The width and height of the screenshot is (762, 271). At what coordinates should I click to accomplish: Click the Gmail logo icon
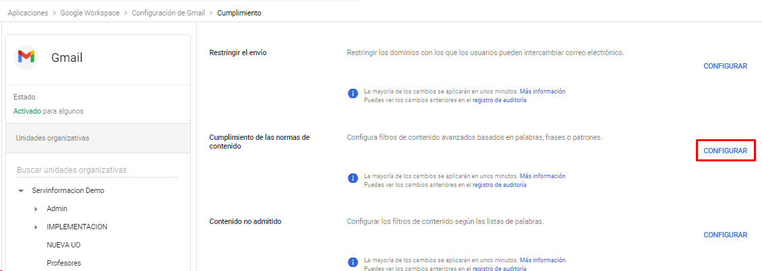[x=26, y=58]
